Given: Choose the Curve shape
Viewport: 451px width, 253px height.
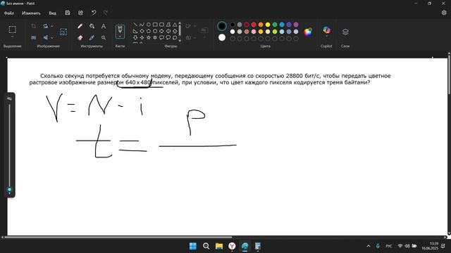Looking at the screenshot, I should point(142,25).
